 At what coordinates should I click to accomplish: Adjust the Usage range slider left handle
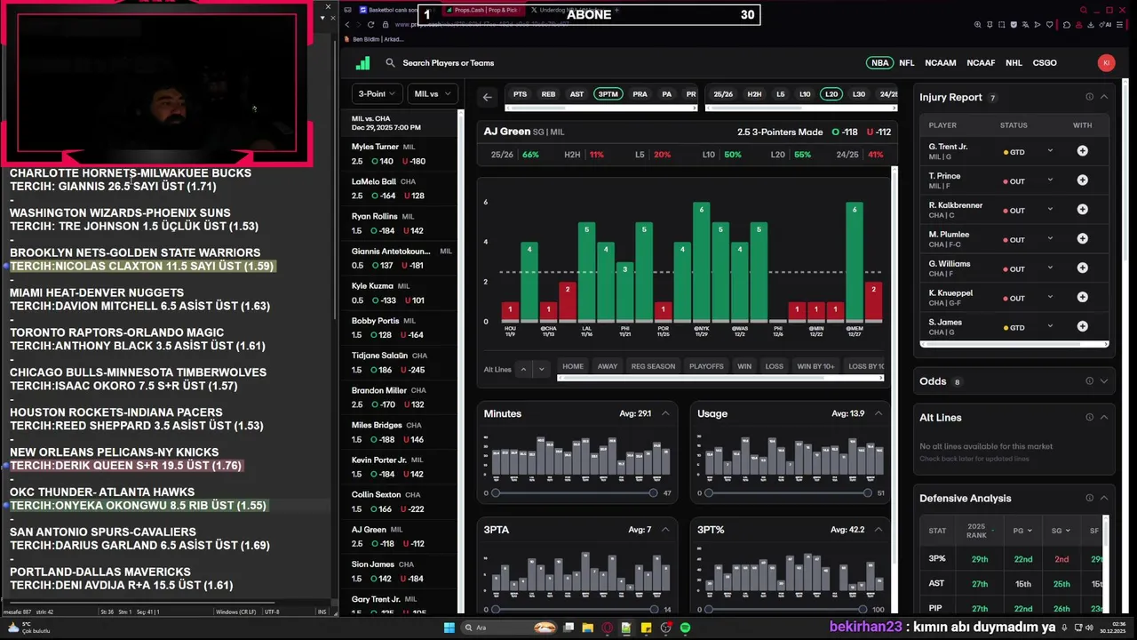pyautogui.click(x=709, y=493)
